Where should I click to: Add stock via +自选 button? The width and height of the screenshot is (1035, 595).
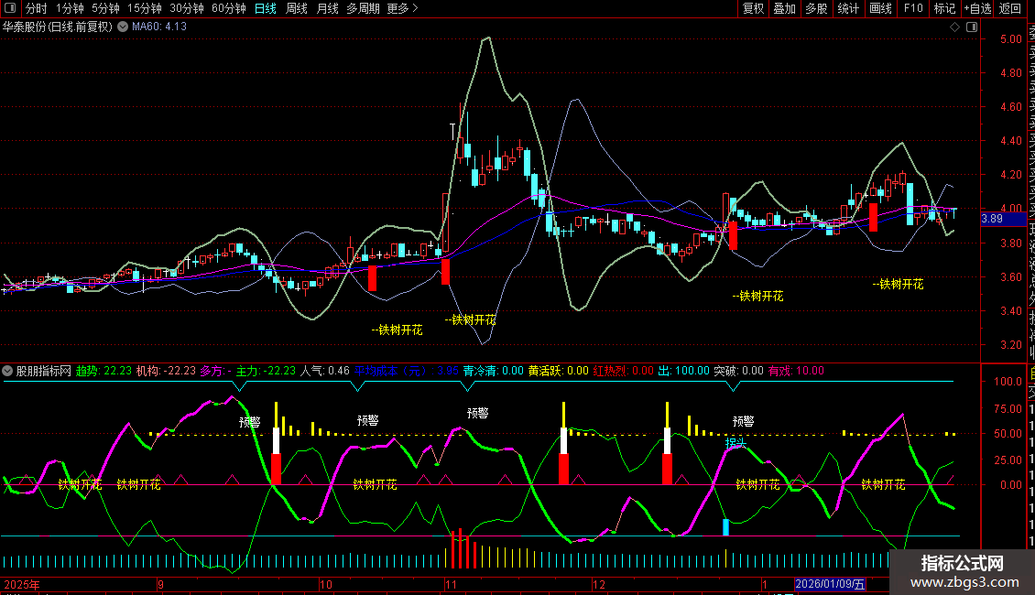click(x=975, y=9)
